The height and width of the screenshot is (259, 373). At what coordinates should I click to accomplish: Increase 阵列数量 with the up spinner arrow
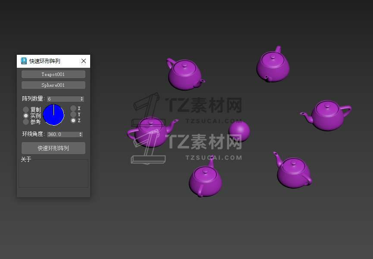[x=82, y=98]
